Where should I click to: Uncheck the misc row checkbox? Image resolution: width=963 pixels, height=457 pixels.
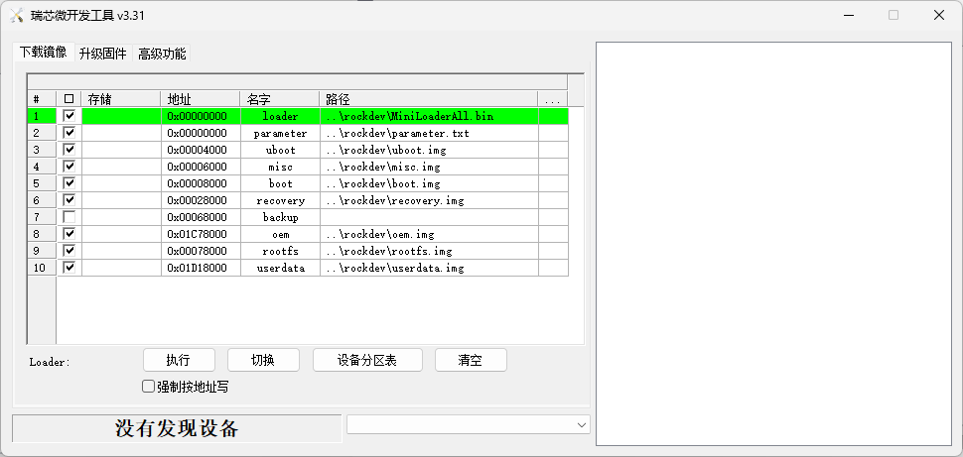(69, 167)
